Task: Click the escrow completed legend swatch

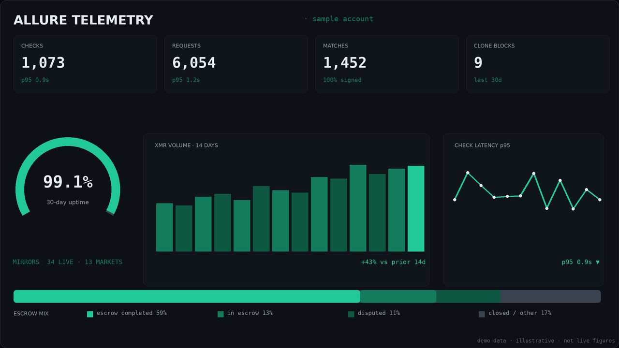Action: tap(90, 314)
